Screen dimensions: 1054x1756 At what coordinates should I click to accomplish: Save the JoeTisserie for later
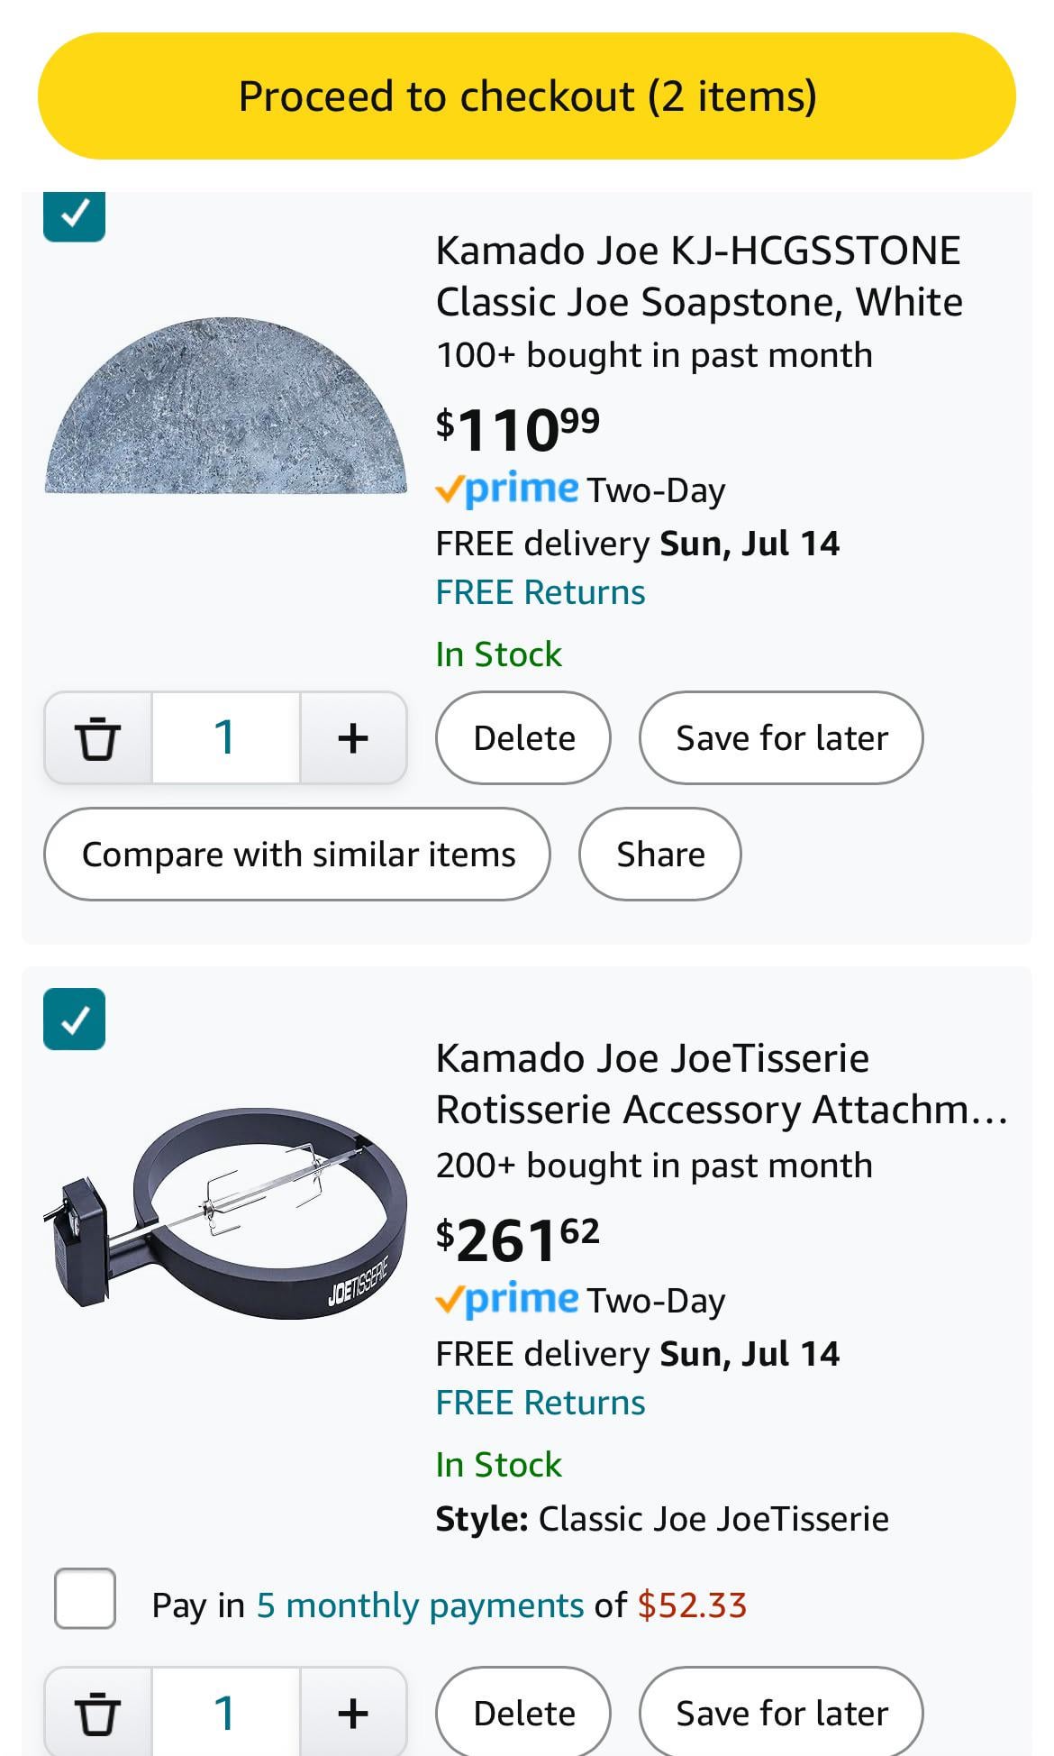coord(781,1713)
